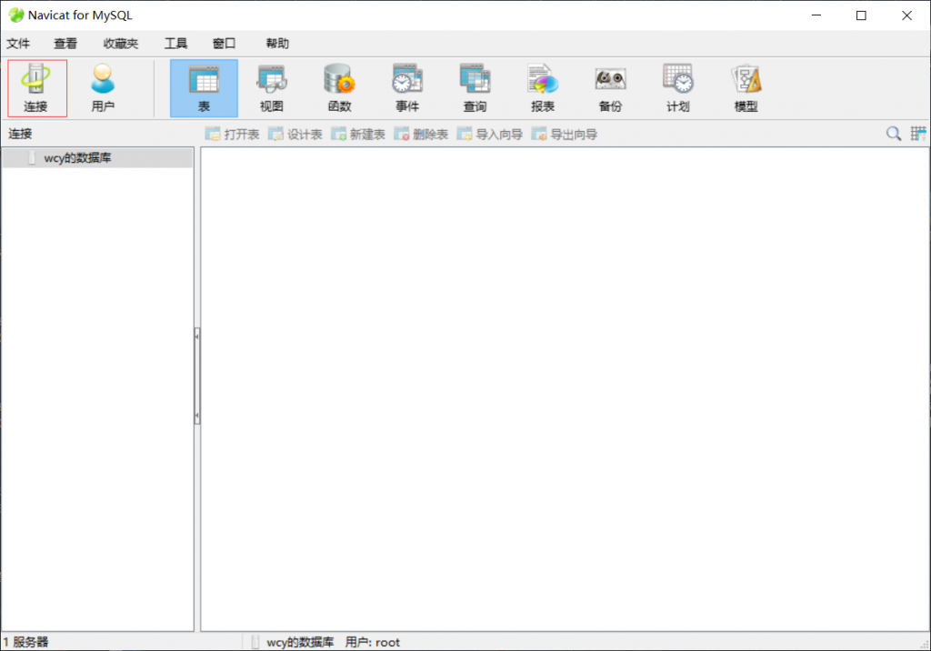Open the 模型 model icon

point(746,88)
